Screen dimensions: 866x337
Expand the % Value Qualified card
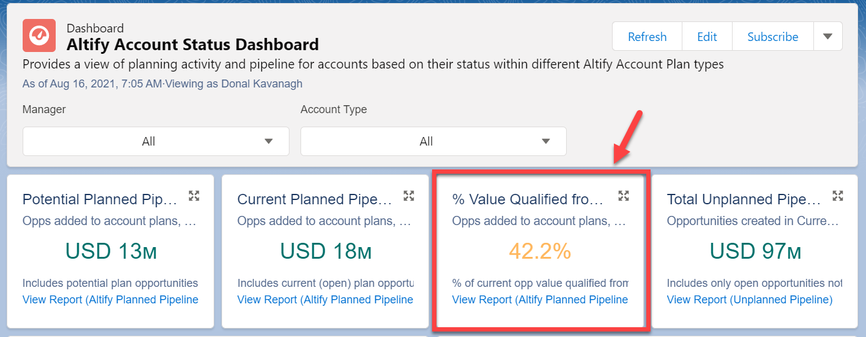pyautogui.click(x=624, y=196)
